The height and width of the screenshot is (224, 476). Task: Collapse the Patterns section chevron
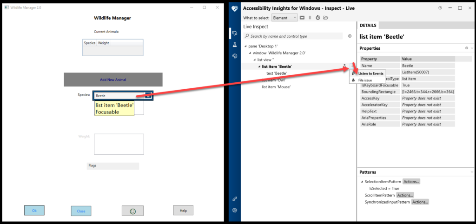coord(472,172)
